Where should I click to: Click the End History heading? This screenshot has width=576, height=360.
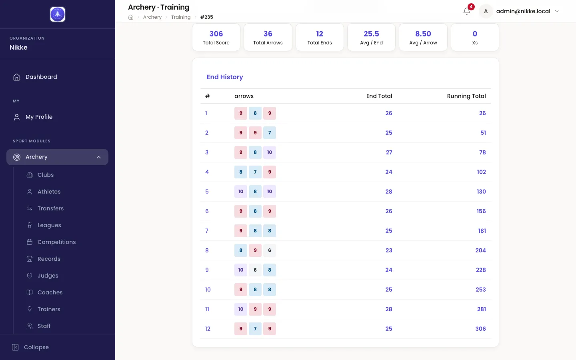pos(225,77)
